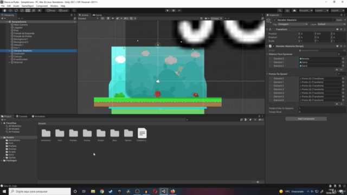This screenshot has width=347, height=195.
Task: Open Transform component help icon
Action: [x=337, y=29]
